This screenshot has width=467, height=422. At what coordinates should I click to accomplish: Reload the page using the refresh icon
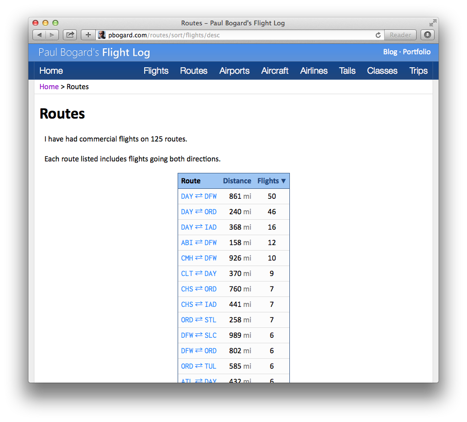click(x=378, y=35)
